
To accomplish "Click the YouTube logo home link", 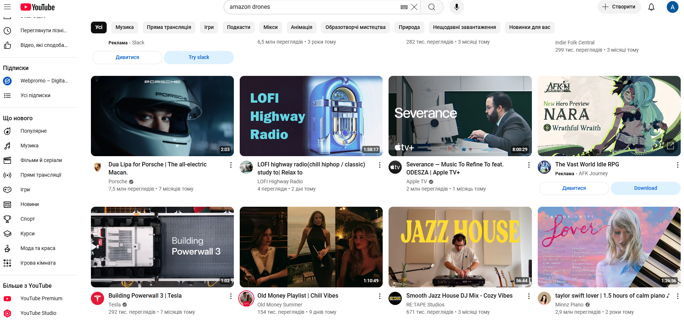I will 37,7.
